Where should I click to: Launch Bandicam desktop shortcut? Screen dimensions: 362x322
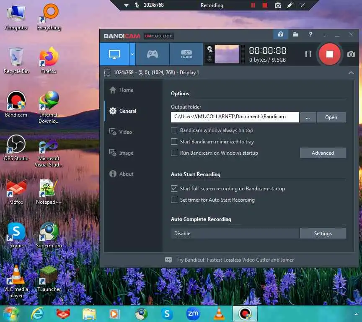16,104
